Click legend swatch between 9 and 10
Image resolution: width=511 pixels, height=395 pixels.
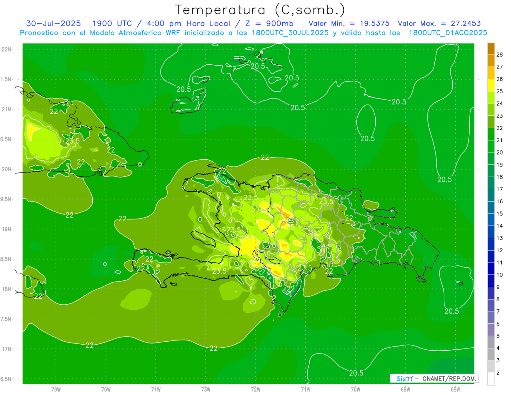[x=491, y=281]
